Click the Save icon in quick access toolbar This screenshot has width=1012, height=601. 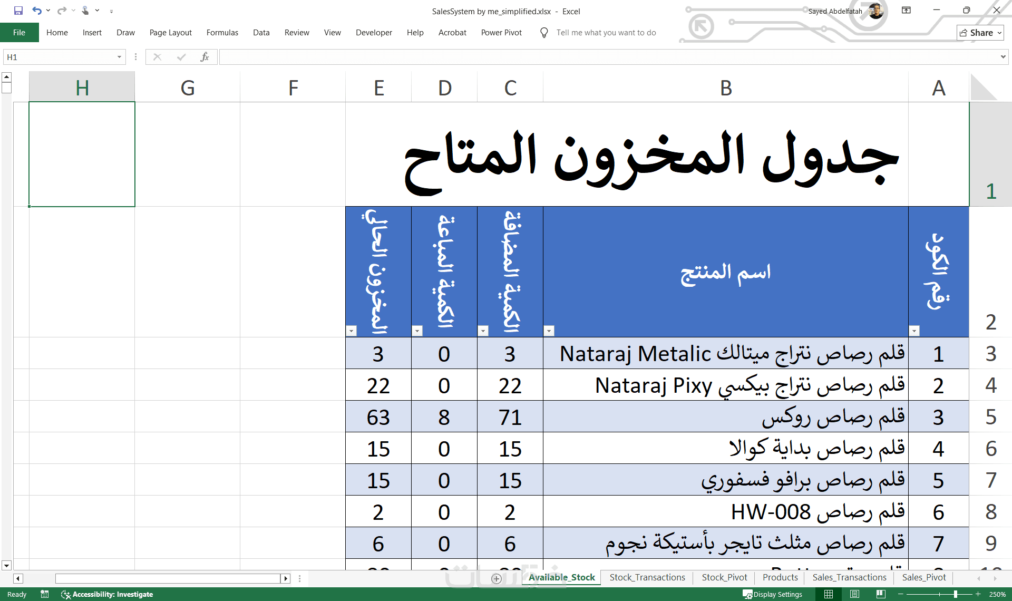tap(18, 11)
